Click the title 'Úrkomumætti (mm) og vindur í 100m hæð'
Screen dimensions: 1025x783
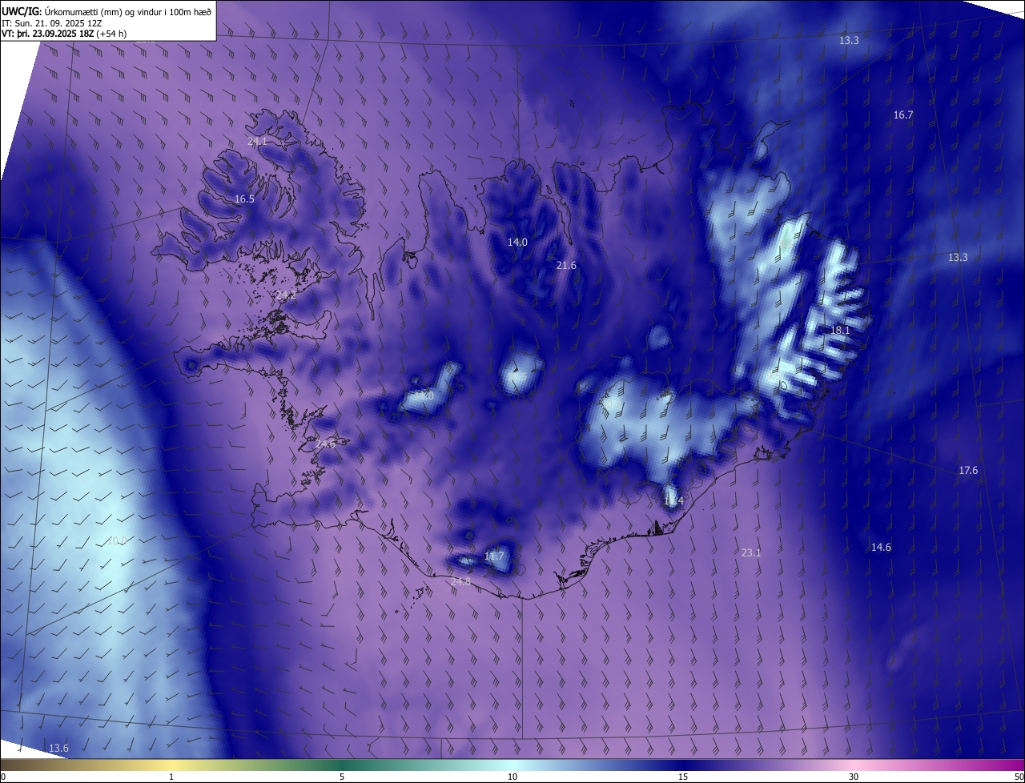(127, 11)
